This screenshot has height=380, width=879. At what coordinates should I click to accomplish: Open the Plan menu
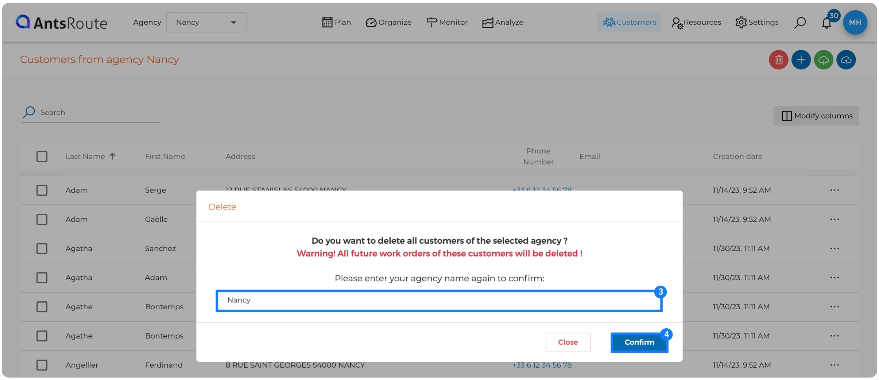pos(336,22)
